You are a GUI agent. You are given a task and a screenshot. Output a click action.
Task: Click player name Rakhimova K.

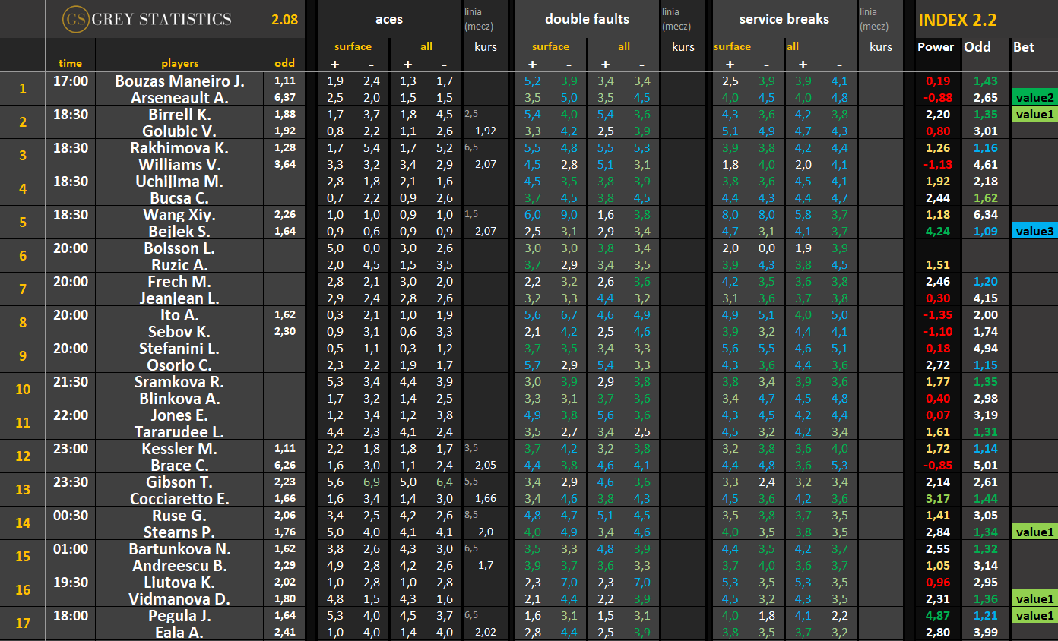pos(179,147)
